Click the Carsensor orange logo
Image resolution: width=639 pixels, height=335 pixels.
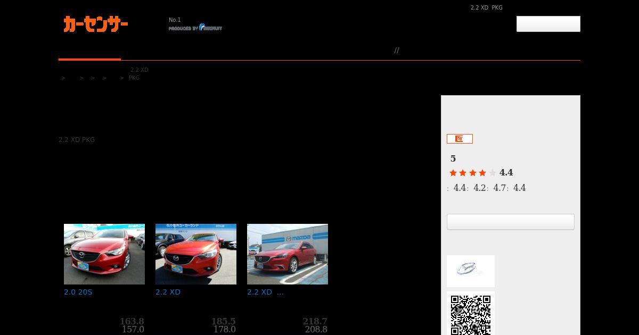96,24
